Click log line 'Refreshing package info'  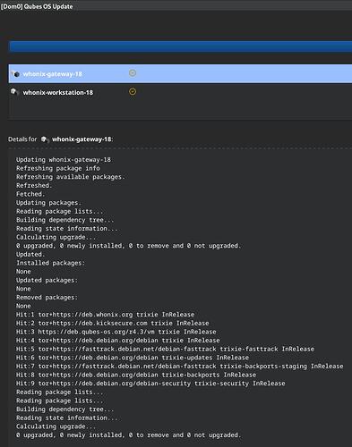coord(58,168)
